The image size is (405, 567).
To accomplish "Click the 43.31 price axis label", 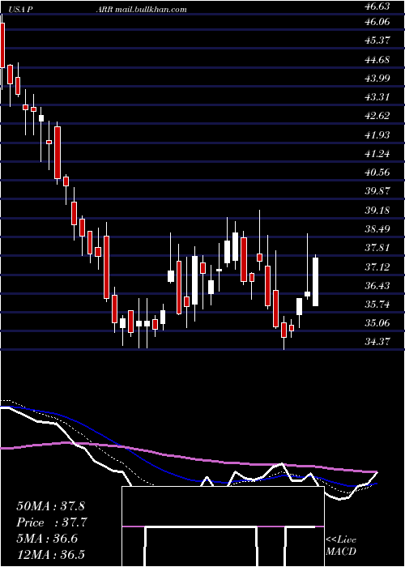I will pyautogui.click(x=379, y=97).
